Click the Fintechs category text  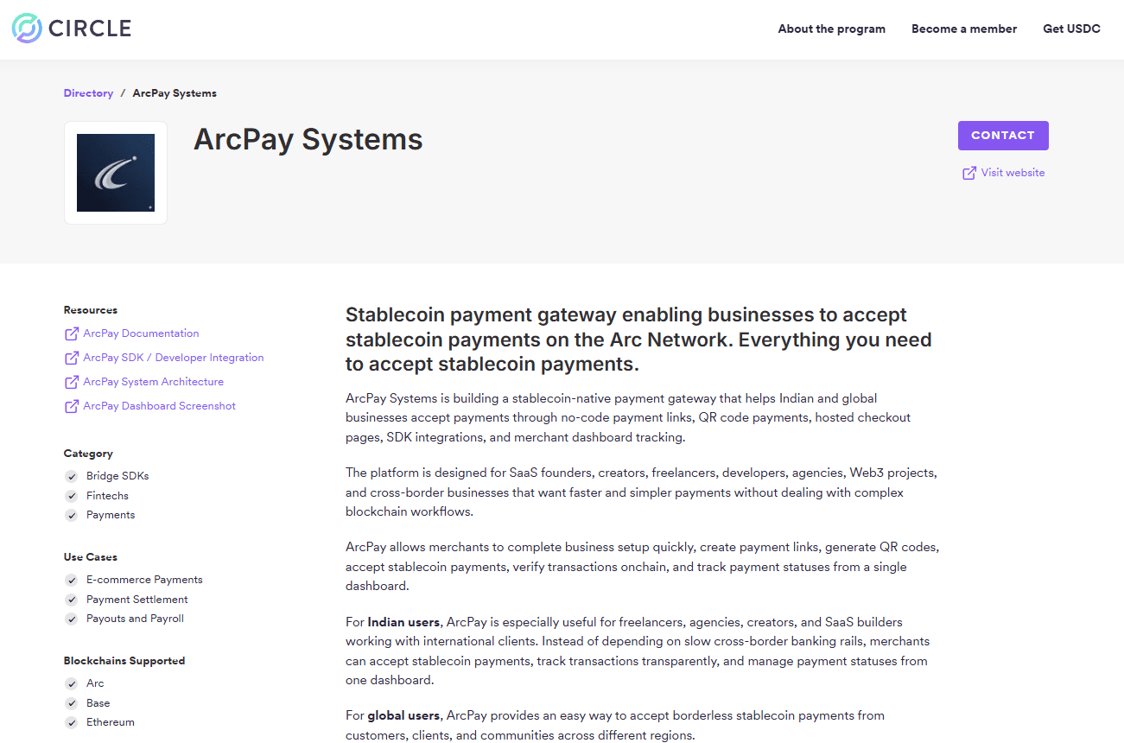click(x=107, y=496)
